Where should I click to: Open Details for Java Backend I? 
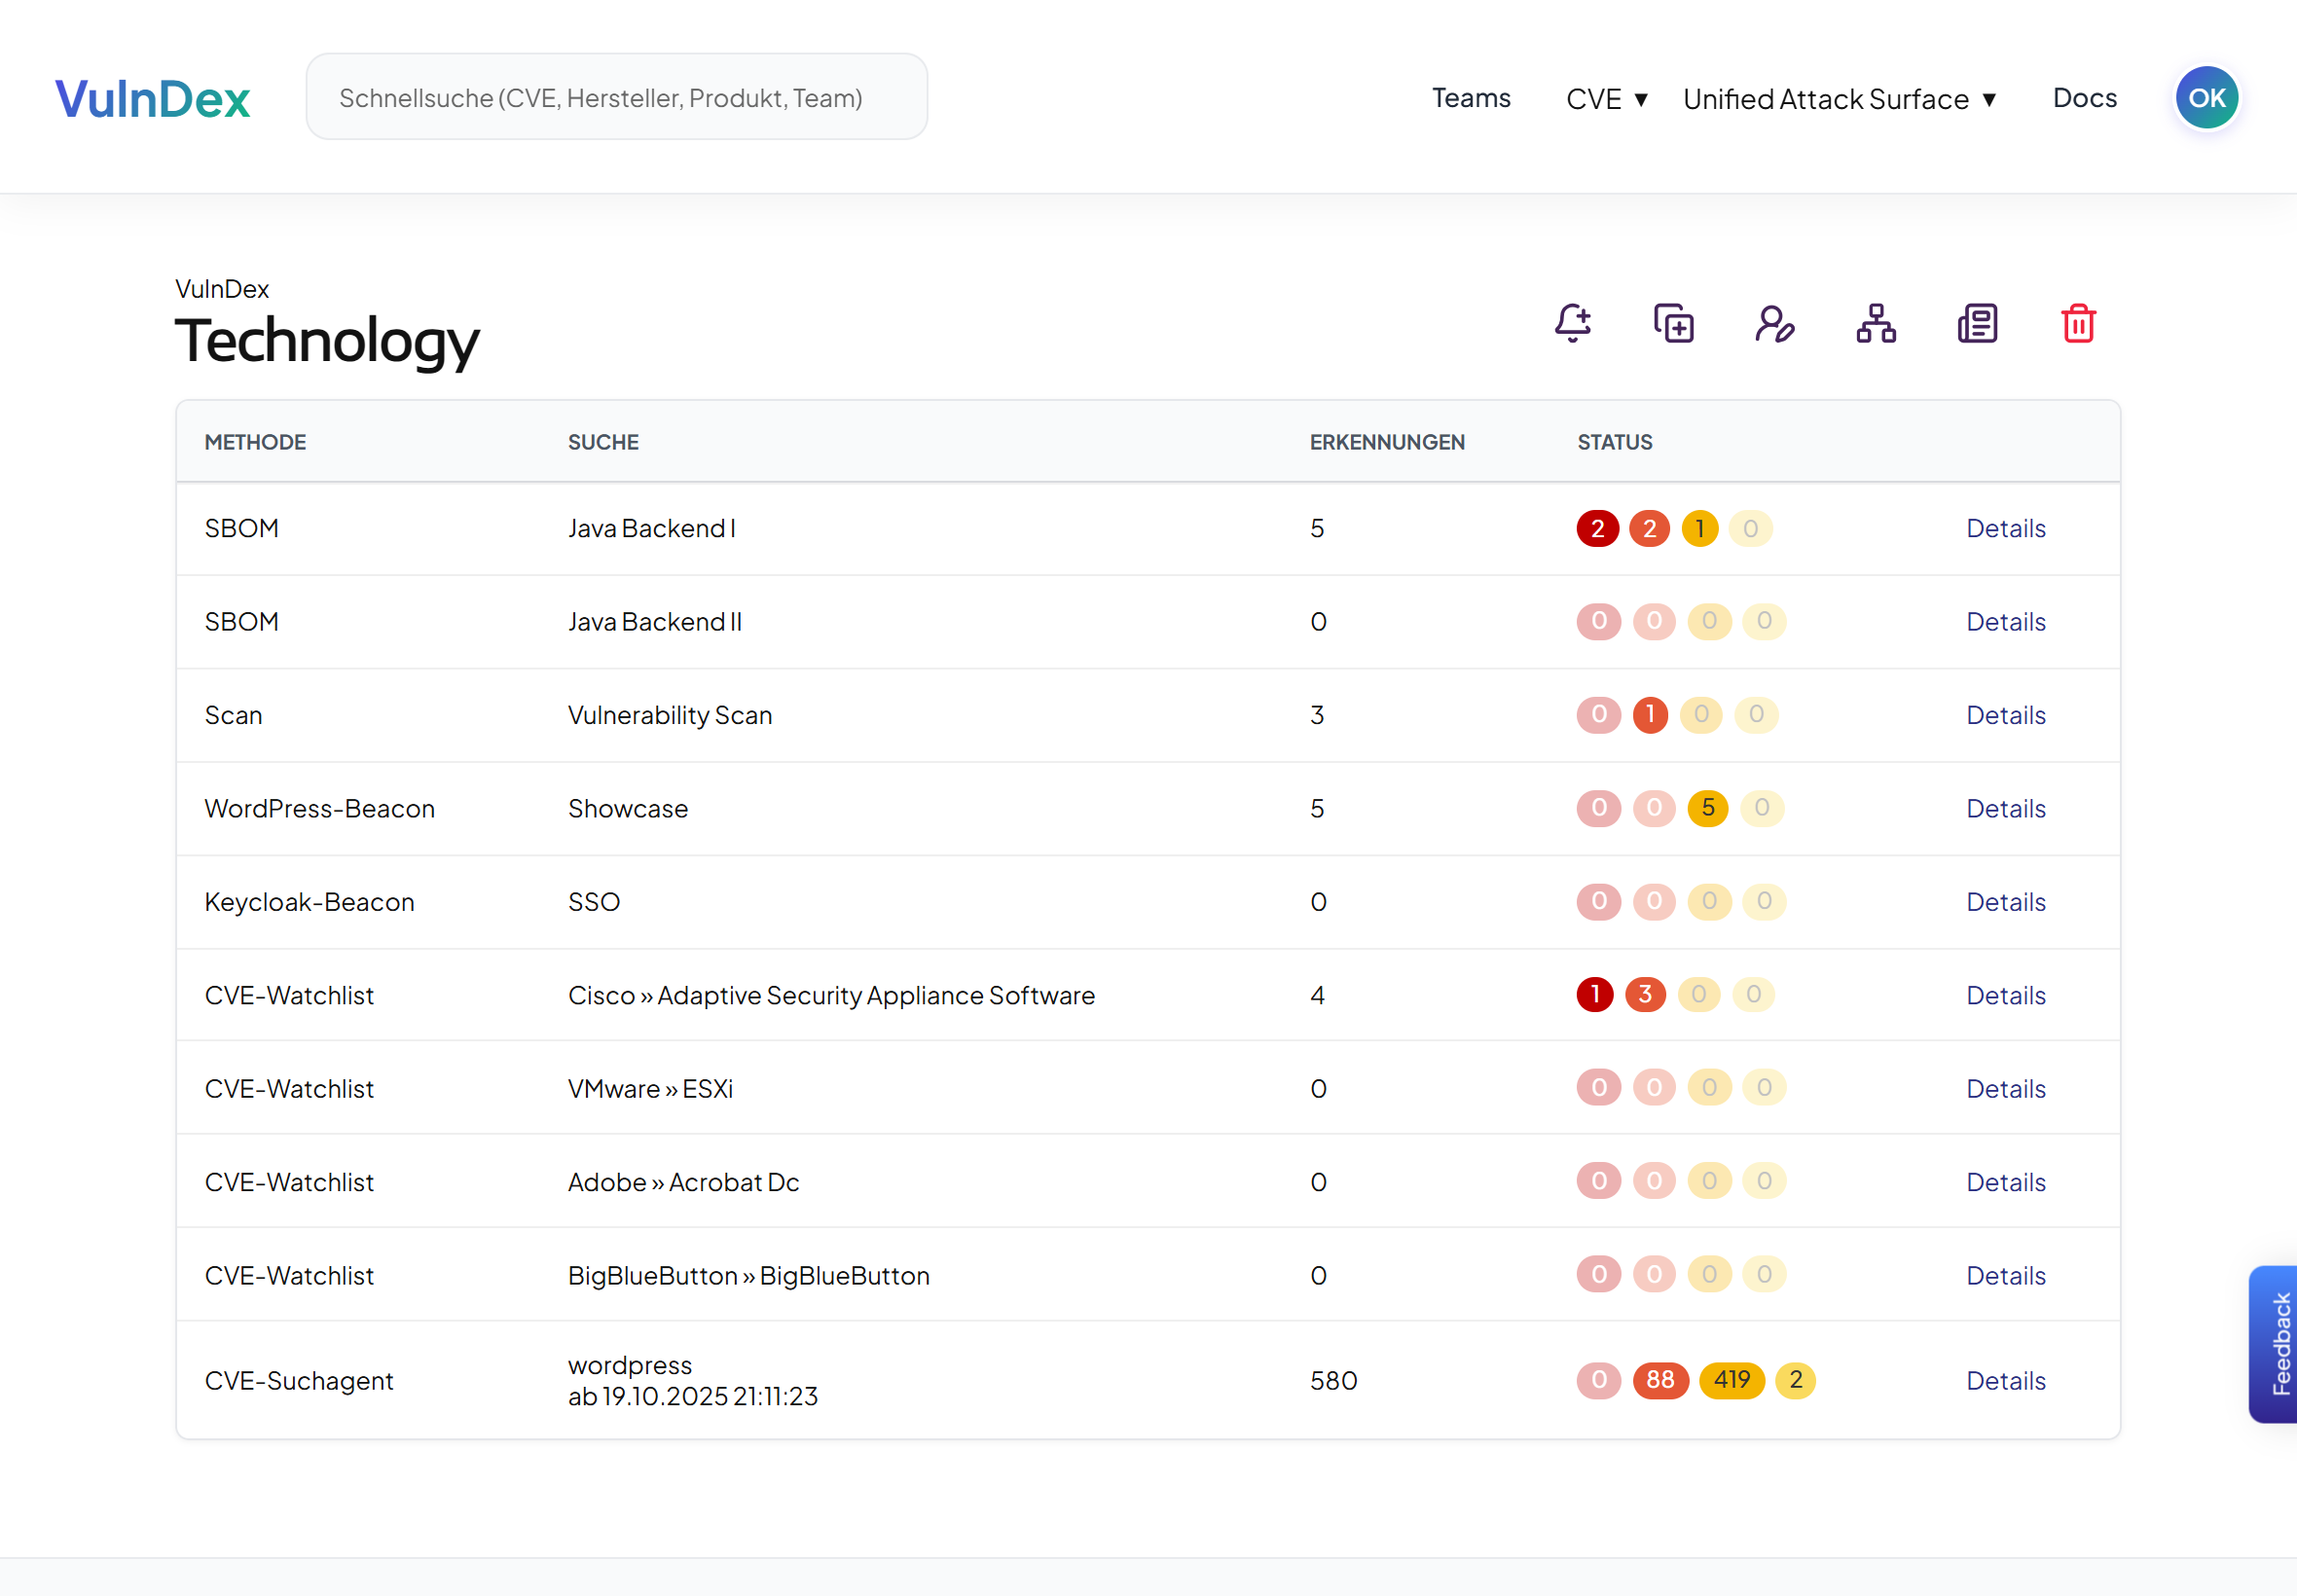tap(2005, 528)
